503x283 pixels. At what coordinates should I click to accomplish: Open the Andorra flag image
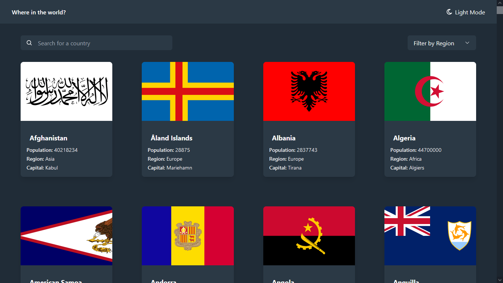tap(188, 236)
